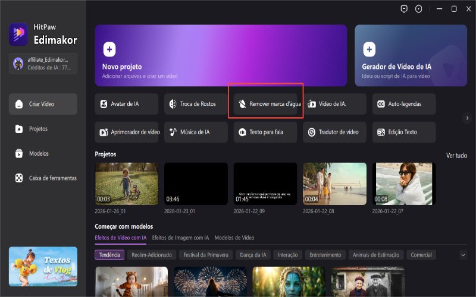This screenshot has height=297, width=476.
Task: Launch the Troca de Rostos tool
Action: coord(196,104)
